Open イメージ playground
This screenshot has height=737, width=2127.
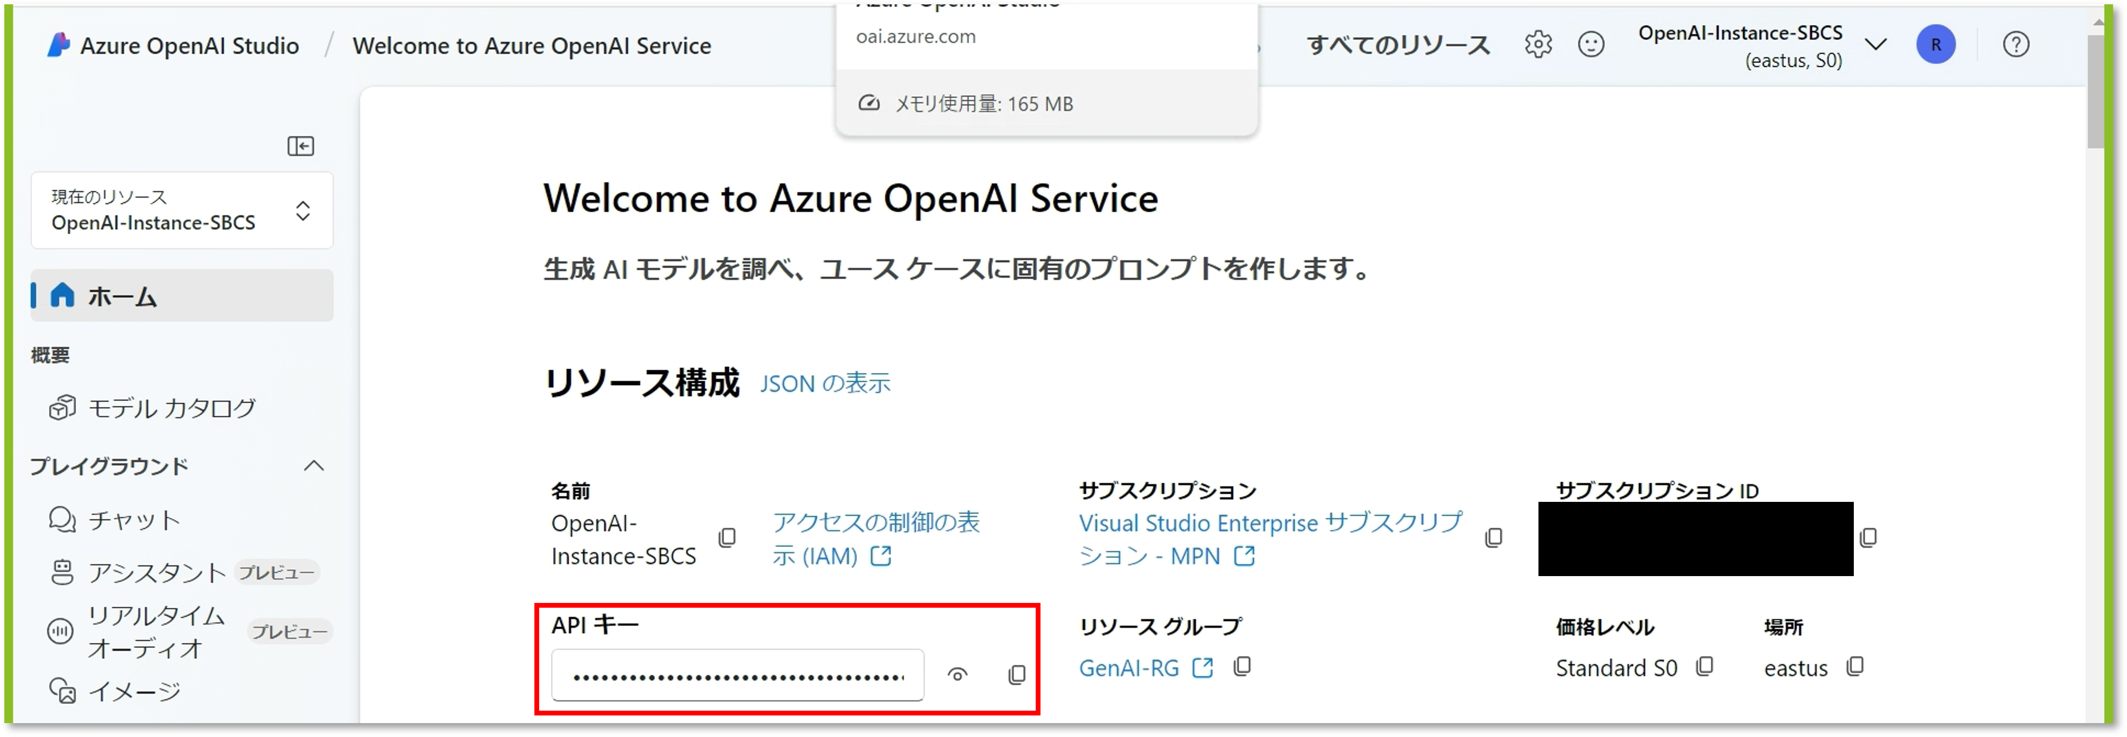(134, 691)
